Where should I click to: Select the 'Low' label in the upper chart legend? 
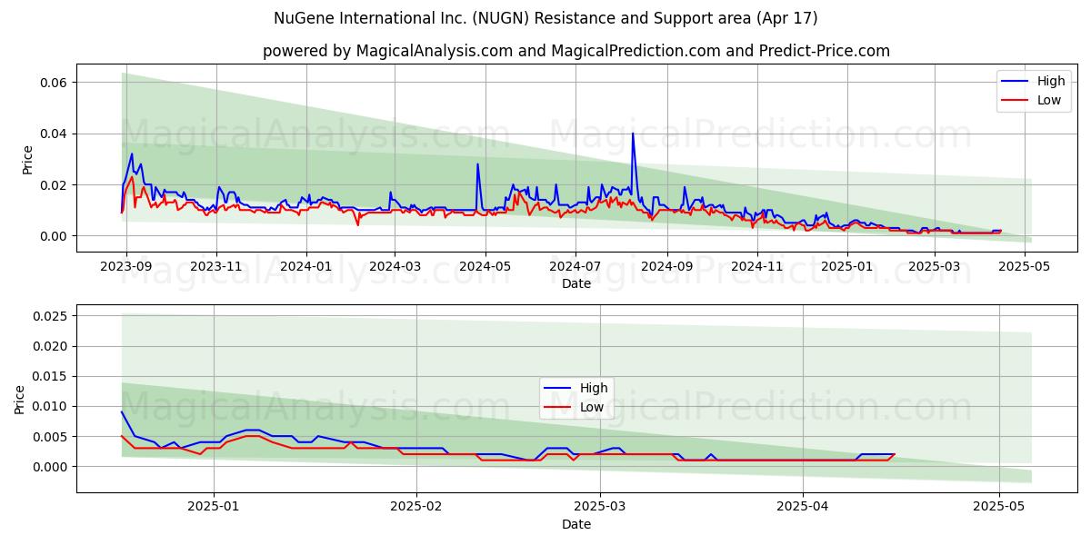pos(1049,101)
